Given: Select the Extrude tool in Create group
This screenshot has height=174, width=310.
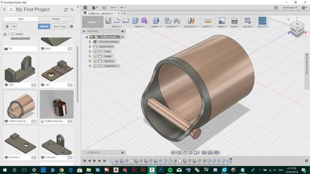Looking at the screenshot, I should [x=134, y=21].
